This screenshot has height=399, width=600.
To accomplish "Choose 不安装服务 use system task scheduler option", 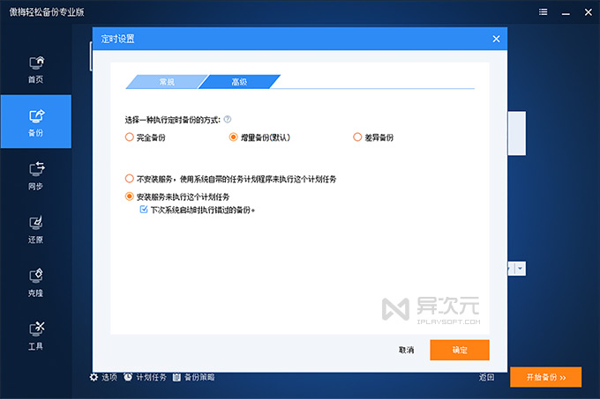I will (130, 179).
